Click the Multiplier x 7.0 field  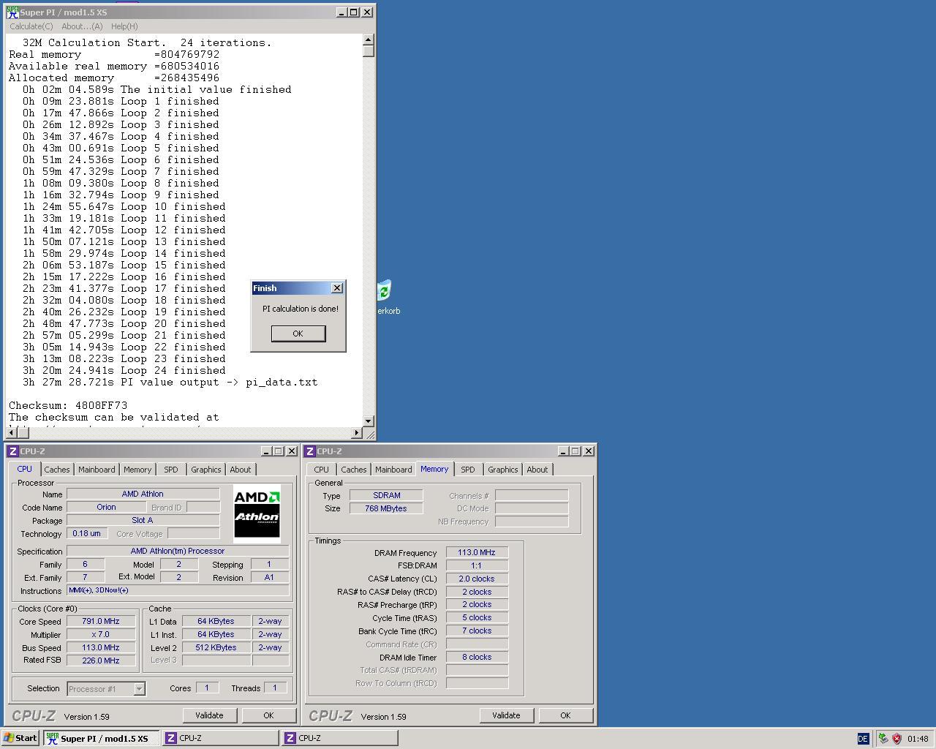101,634
